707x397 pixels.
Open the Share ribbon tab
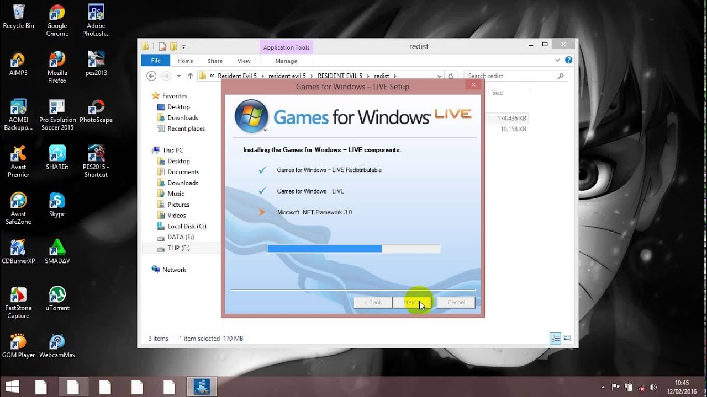pyautogui.click(x=215, y=61)
